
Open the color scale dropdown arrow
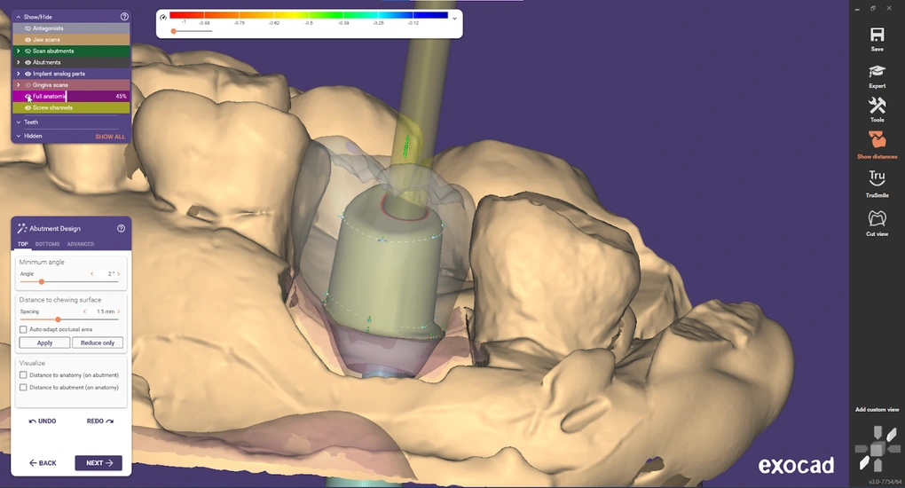coord(455,18)
